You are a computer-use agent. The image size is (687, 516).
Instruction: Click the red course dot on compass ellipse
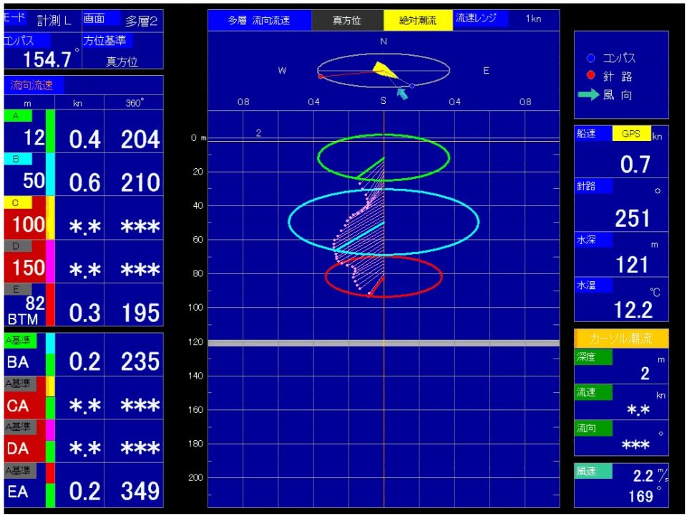pos(321,76)
